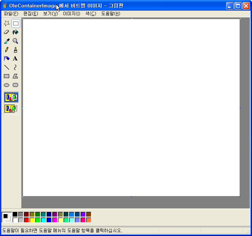Pick the pale yellow color swatch

(61, 220)
